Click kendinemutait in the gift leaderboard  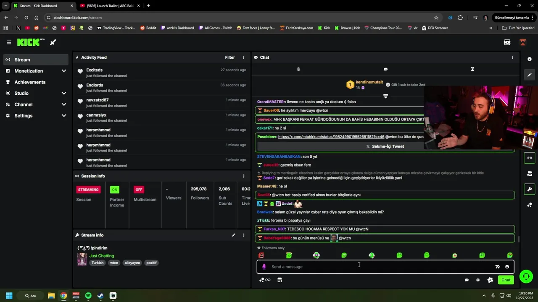[369, 82]
